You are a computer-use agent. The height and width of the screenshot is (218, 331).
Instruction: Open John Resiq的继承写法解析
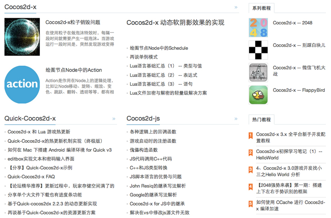tap(157, 186)
